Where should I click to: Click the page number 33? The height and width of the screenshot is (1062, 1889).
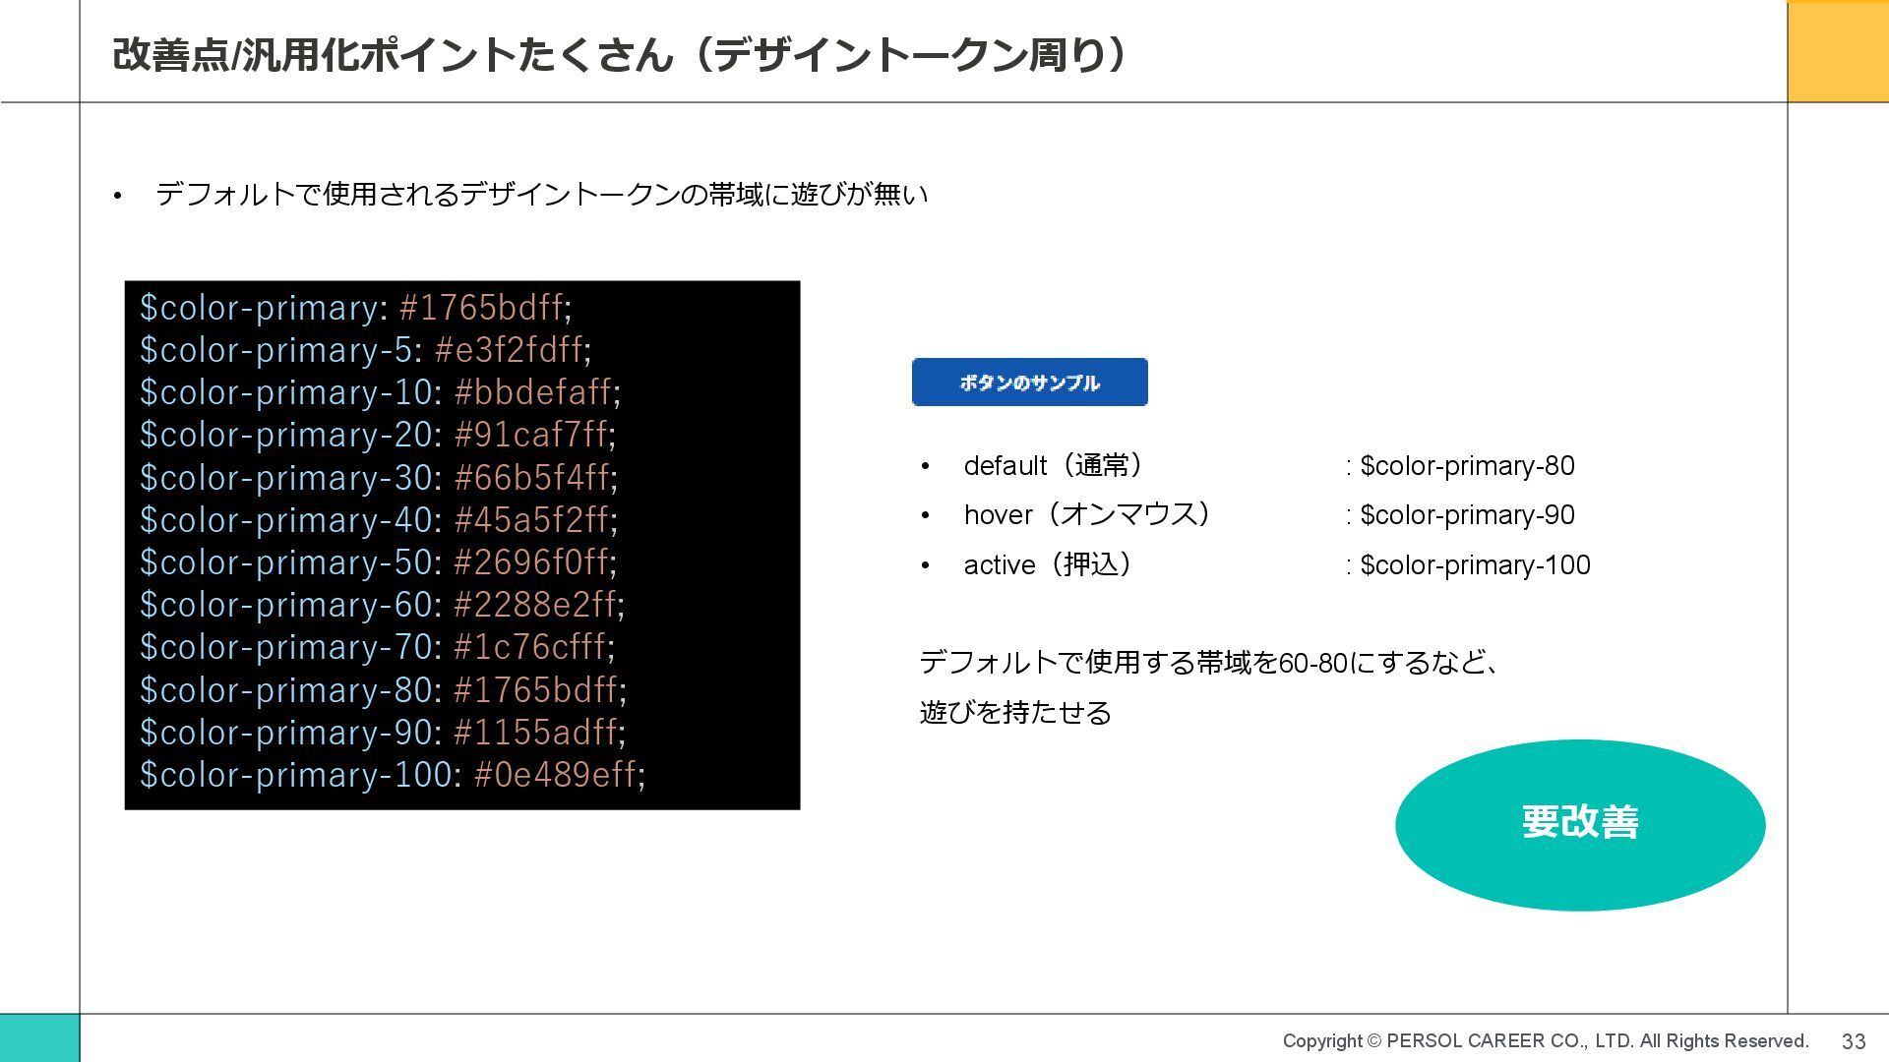click(x=1854, y=1042)
